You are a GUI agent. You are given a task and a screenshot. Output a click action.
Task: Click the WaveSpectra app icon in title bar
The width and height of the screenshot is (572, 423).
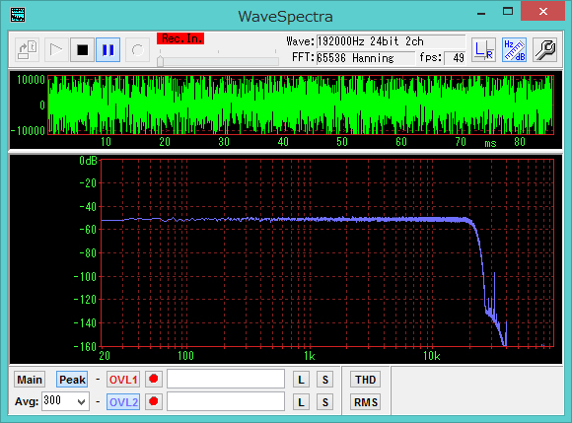pyautogui.click(x=18, y=15)
